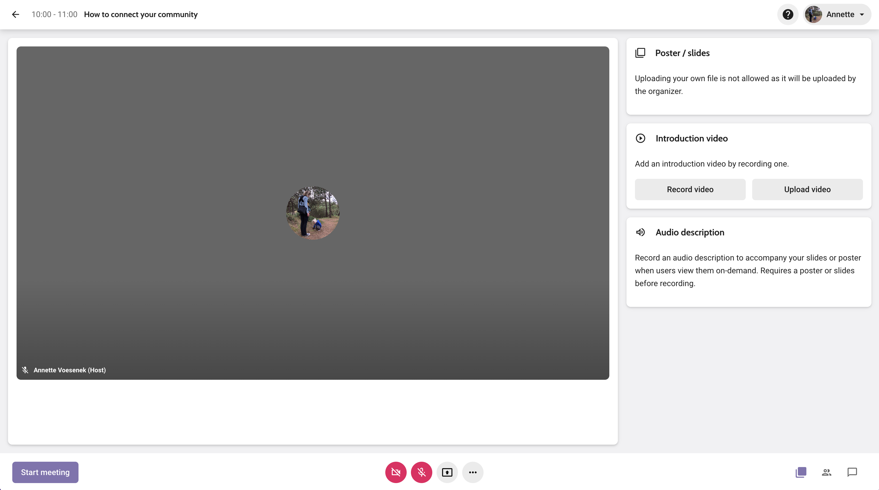Click the Poster / slides heading

[x=682, y=53]
